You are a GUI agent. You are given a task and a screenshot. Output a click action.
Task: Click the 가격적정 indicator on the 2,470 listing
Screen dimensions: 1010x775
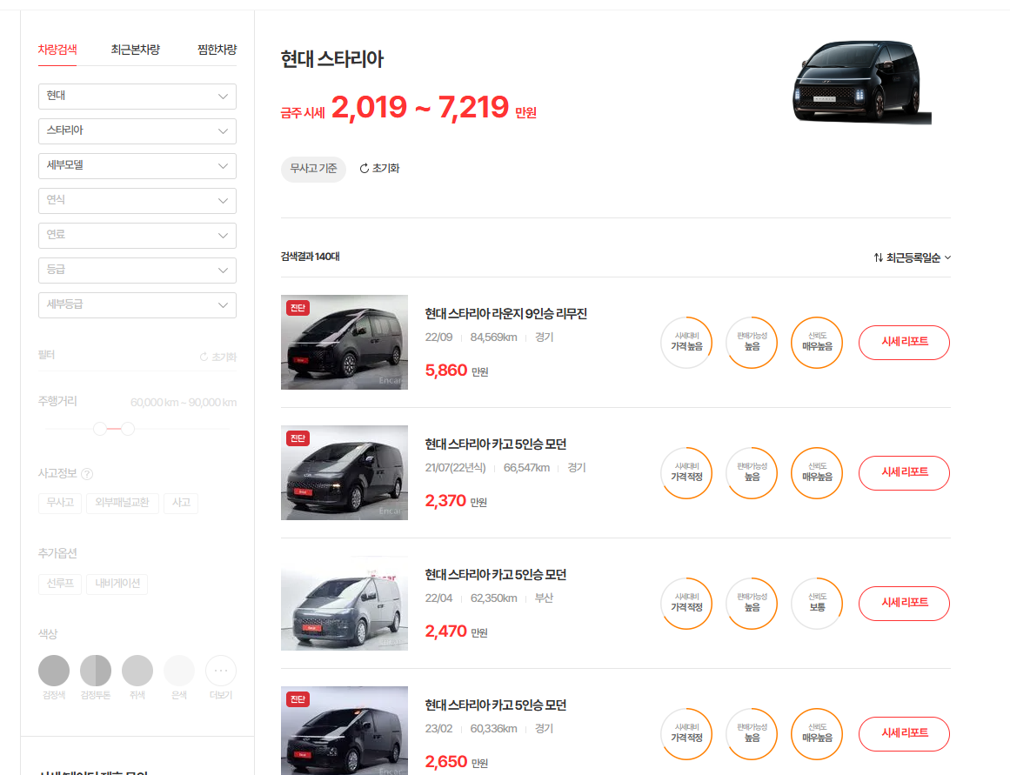pos(686,604)
